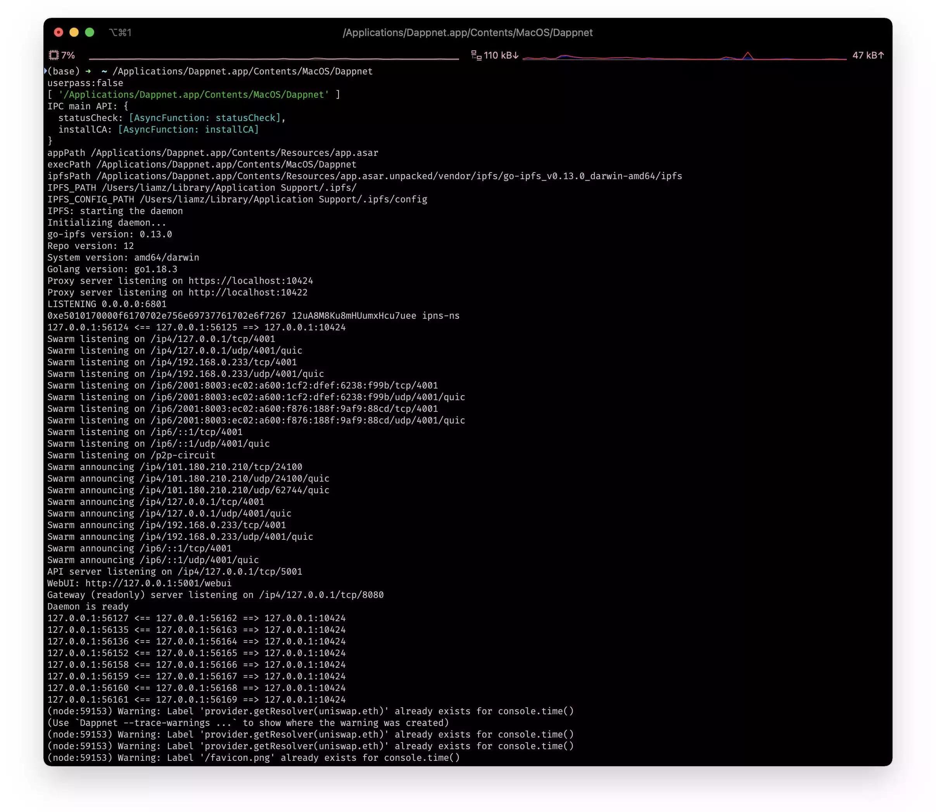Click the 127.0.0.1:56127 connection line

(x=197, y=619)
